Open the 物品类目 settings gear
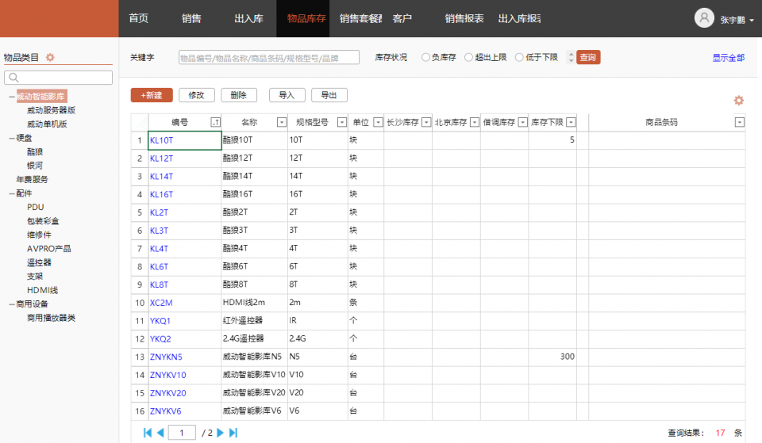762x443 pixels. pos(50,57)
